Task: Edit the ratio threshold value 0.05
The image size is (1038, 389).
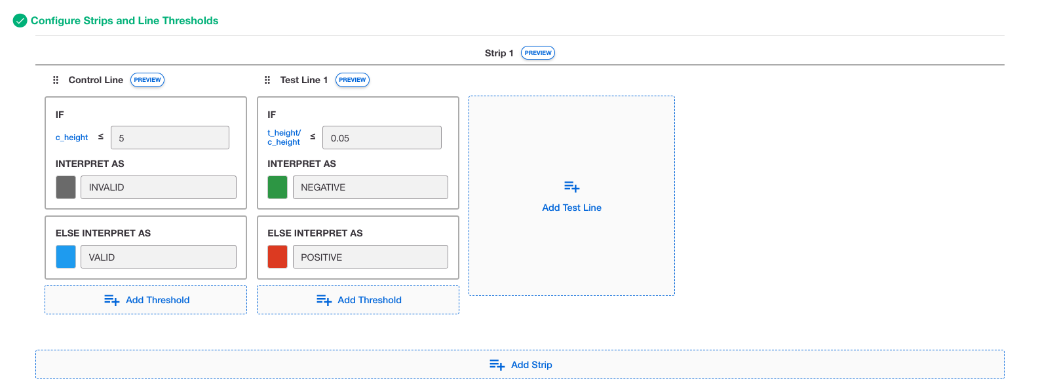Action: coord(382,138)
